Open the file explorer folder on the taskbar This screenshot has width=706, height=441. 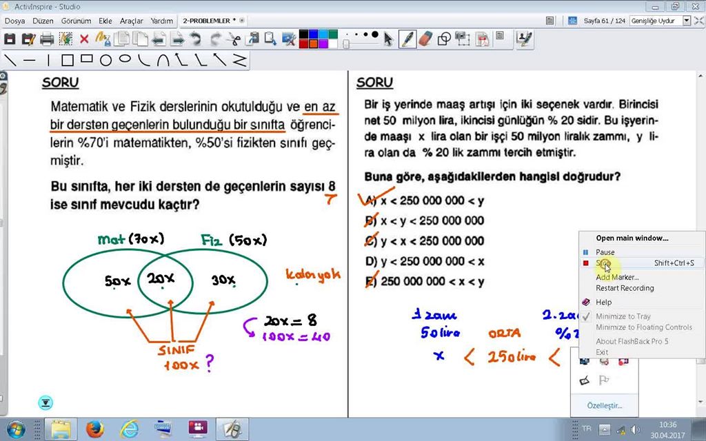pos(61,429)
